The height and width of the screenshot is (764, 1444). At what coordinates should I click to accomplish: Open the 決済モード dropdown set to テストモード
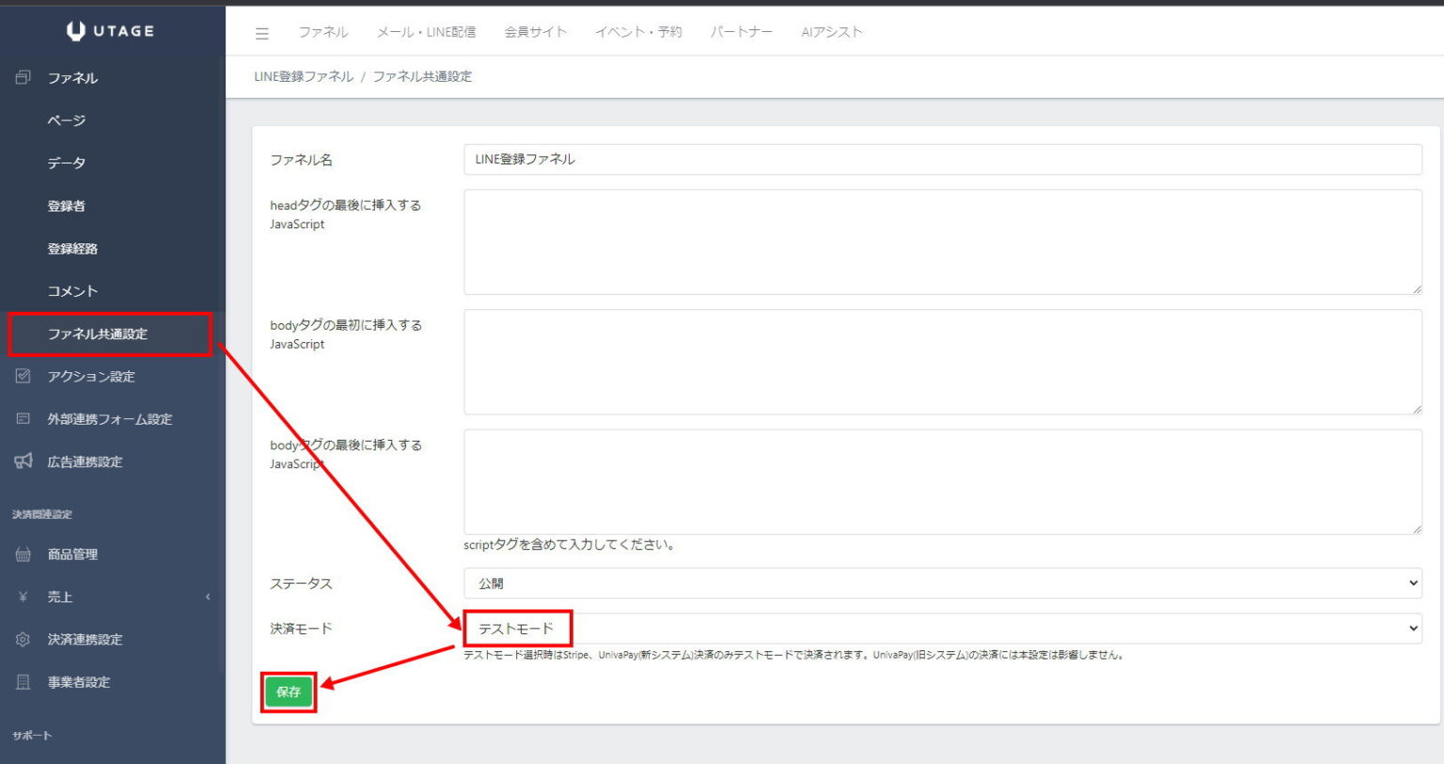click(x=942, y=628)
